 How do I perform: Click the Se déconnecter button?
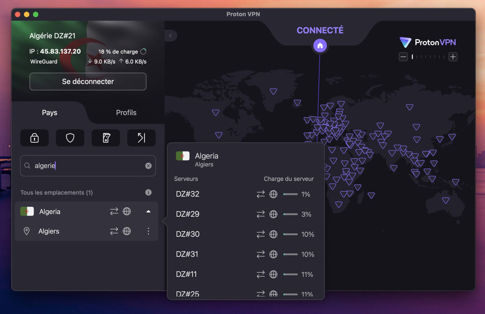click(88, 81)
